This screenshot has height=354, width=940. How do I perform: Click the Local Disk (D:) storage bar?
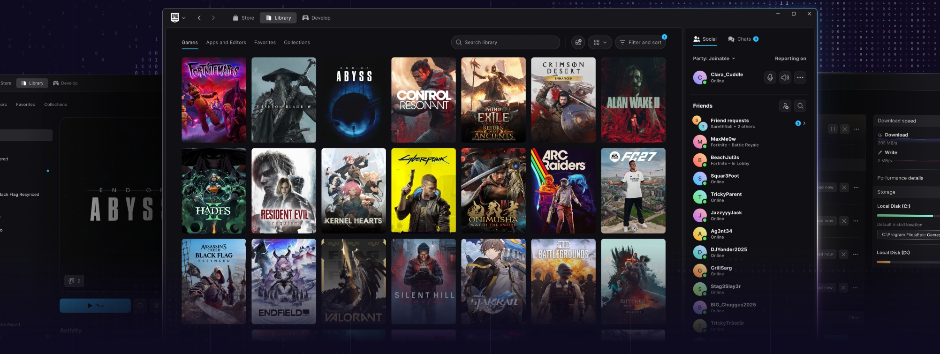908,262
